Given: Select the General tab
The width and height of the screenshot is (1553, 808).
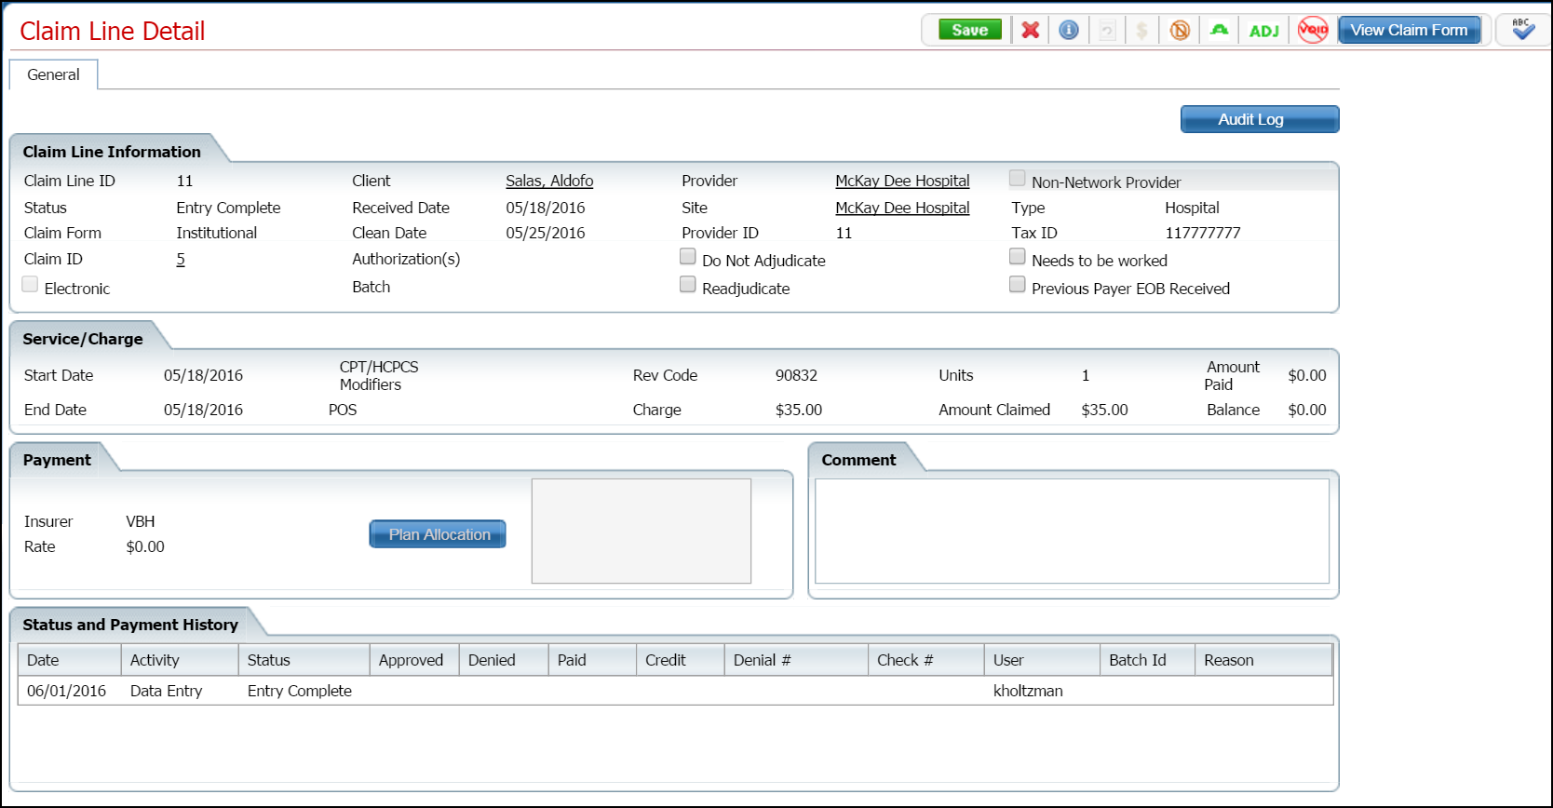Looking at the screenshot, I should [53, 74].
